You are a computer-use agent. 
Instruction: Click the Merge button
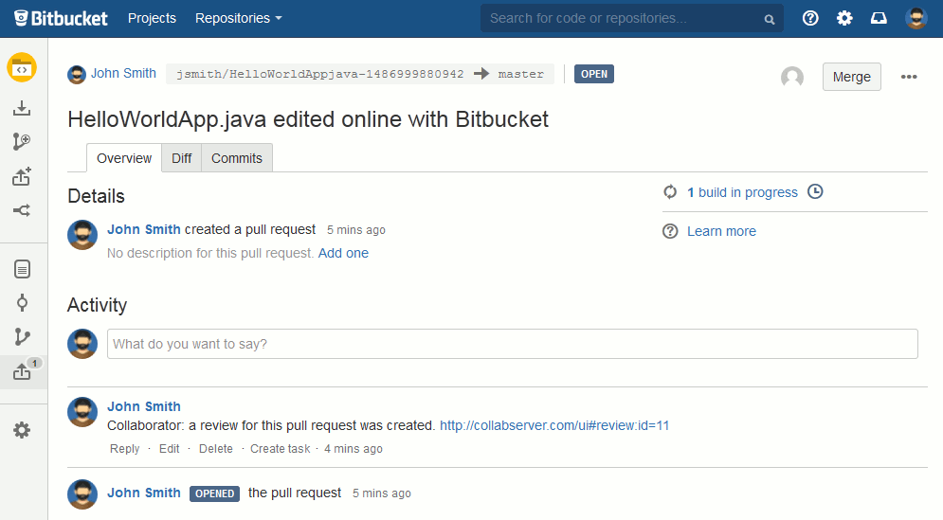coord(851,77)
